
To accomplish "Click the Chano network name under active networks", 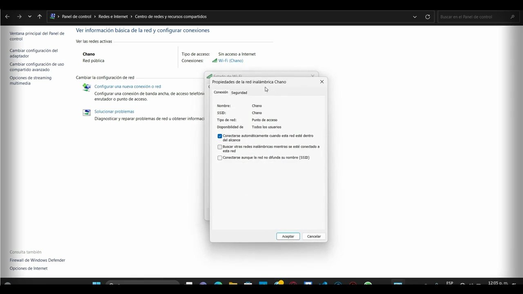I will click(89, 54).
